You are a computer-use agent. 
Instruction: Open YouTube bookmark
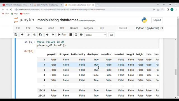[25, 14]
